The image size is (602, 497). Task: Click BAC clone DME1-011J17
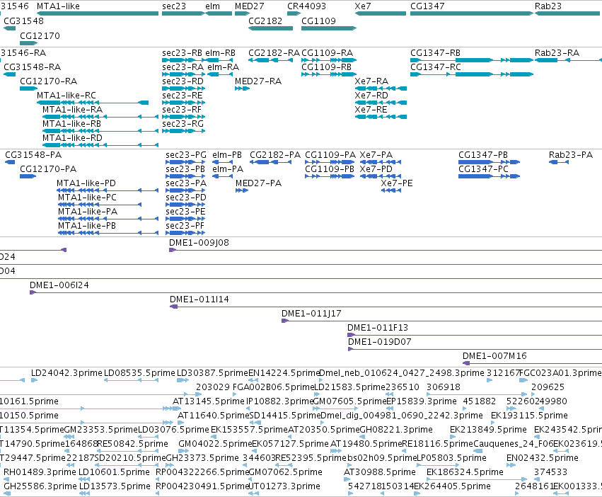pos(442,321)
